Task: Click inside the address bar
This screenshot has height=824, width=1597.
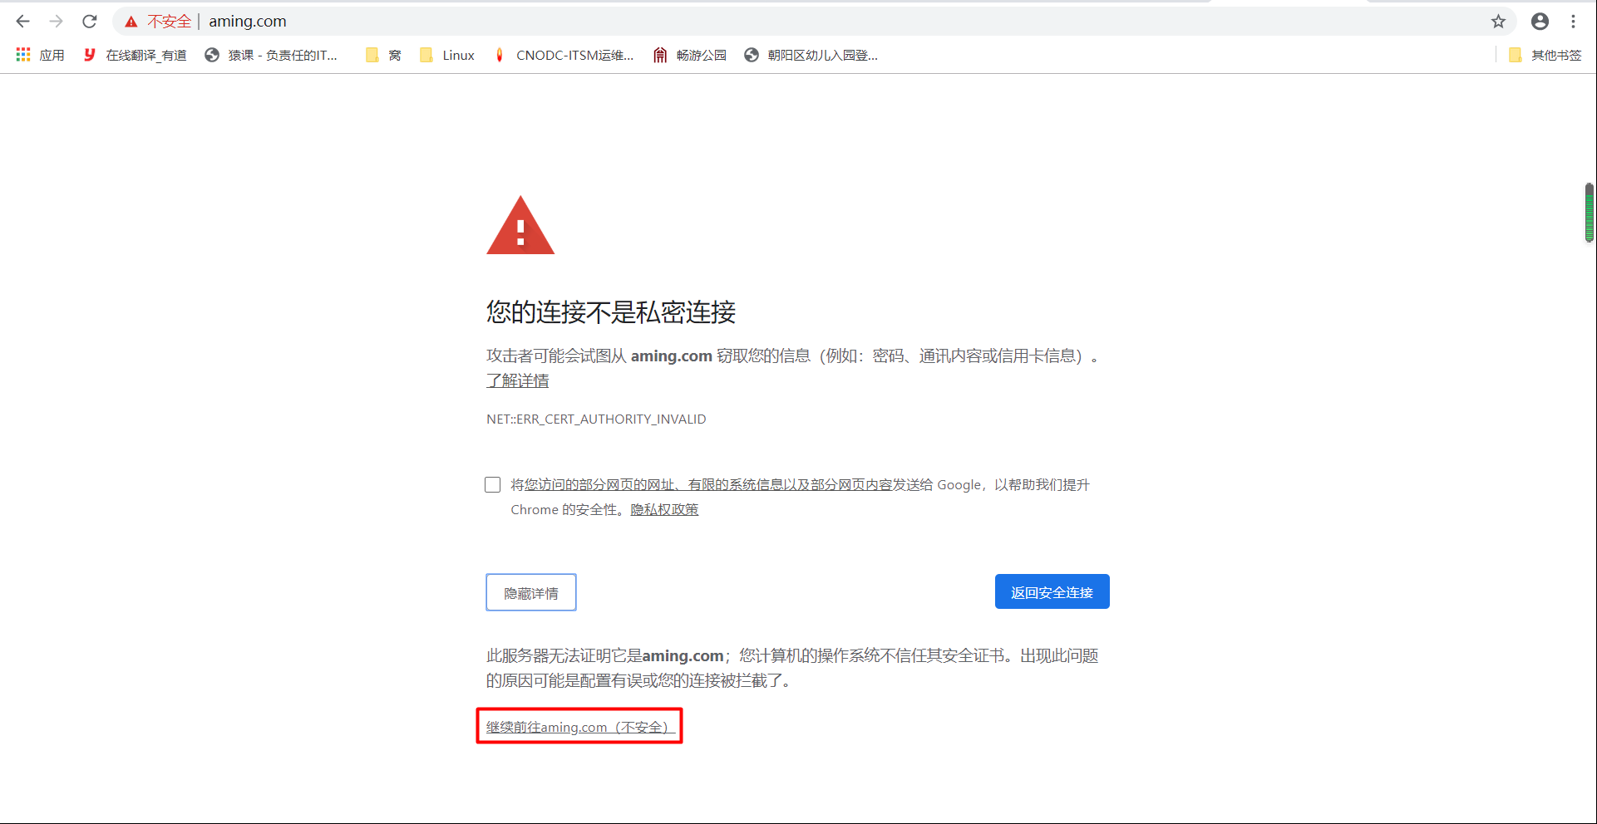Action: [x=499, y=22]
